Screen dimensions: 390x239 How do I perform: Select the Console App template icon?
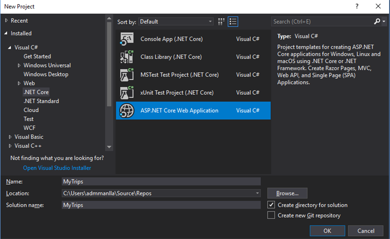pyautogui.click(x=127, y=39)
